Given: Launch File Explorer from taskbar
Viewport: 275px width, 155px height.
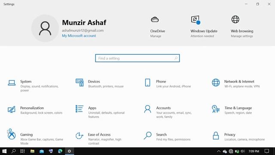Looking at the screenshot, I should pos(32,151).
